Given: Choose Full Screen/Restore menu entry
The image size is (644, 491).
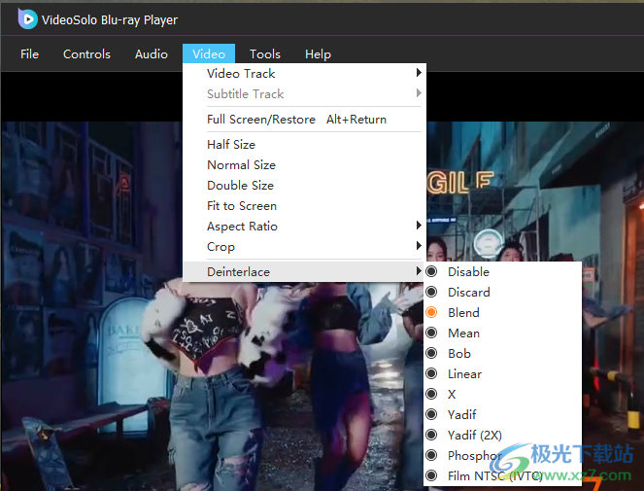Looking at the screenshot, I should coord(304,120).
